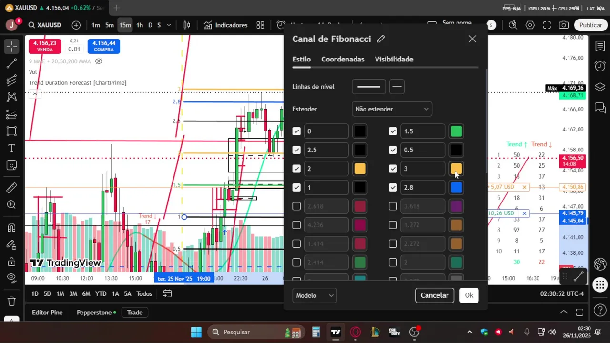Open the layout templates grid icon
Image resolution: width=610 pixels, height=343 pixels.
coord(260,25)
